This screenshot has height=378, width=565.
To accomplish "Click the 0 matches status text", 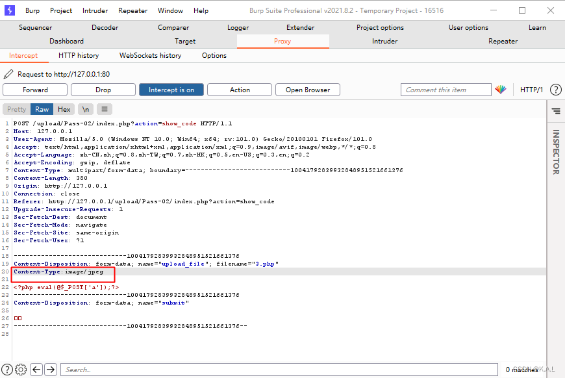I will pyautogui.click(x=521, y=370).
